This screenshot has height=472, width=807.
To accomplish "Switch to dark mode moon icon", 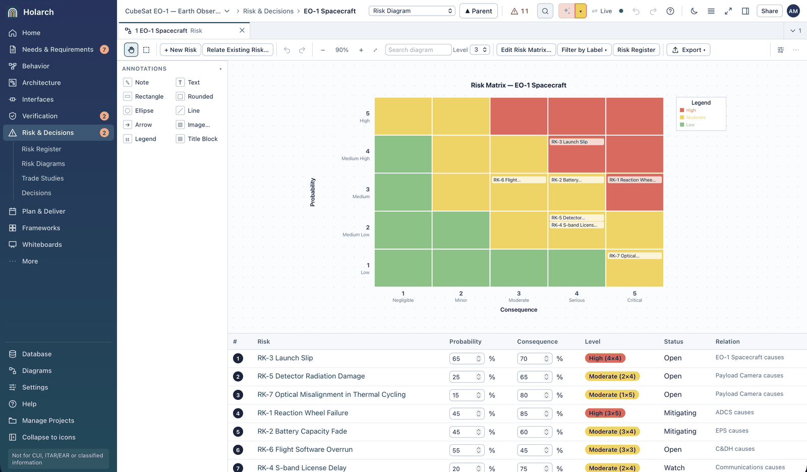I will pyautogui.click(x=694, y=11).
